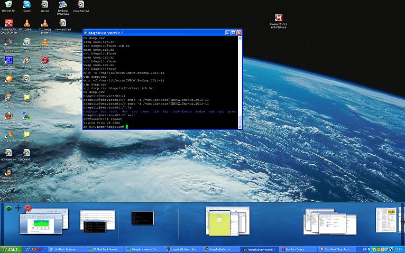Open the Skype desktop shortcut
This screenshot has height=253, width=405.
pyautogui.click(x=26, y=5)
